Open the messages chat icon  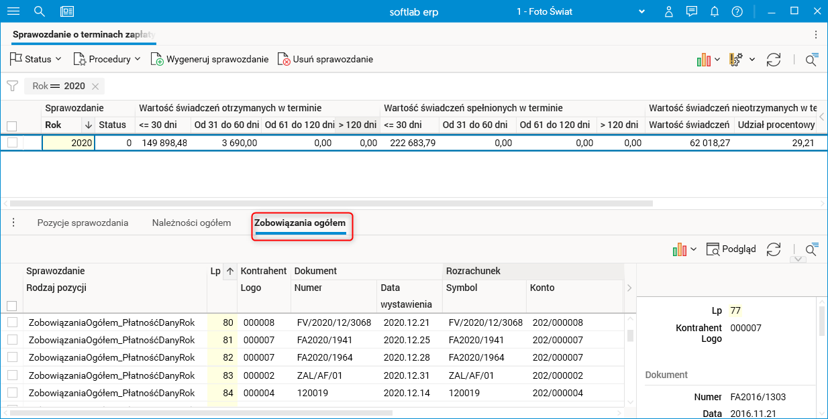coord(692,11)
